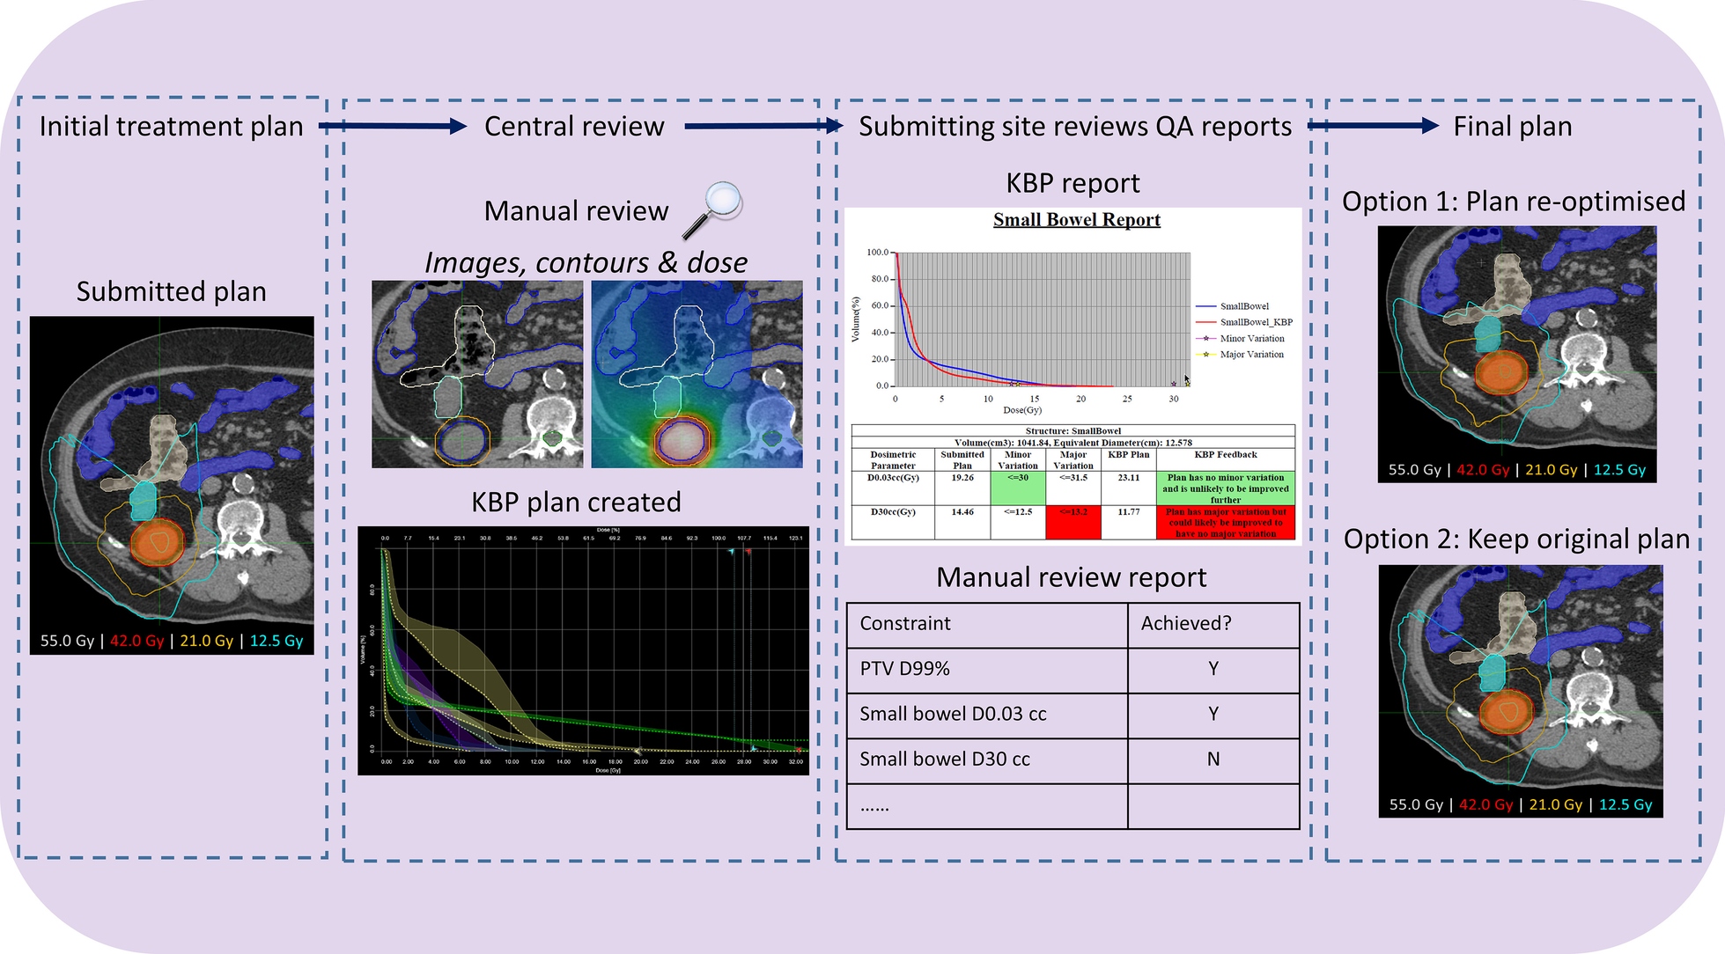Click the Central review heading

click(x=574, y=127)
